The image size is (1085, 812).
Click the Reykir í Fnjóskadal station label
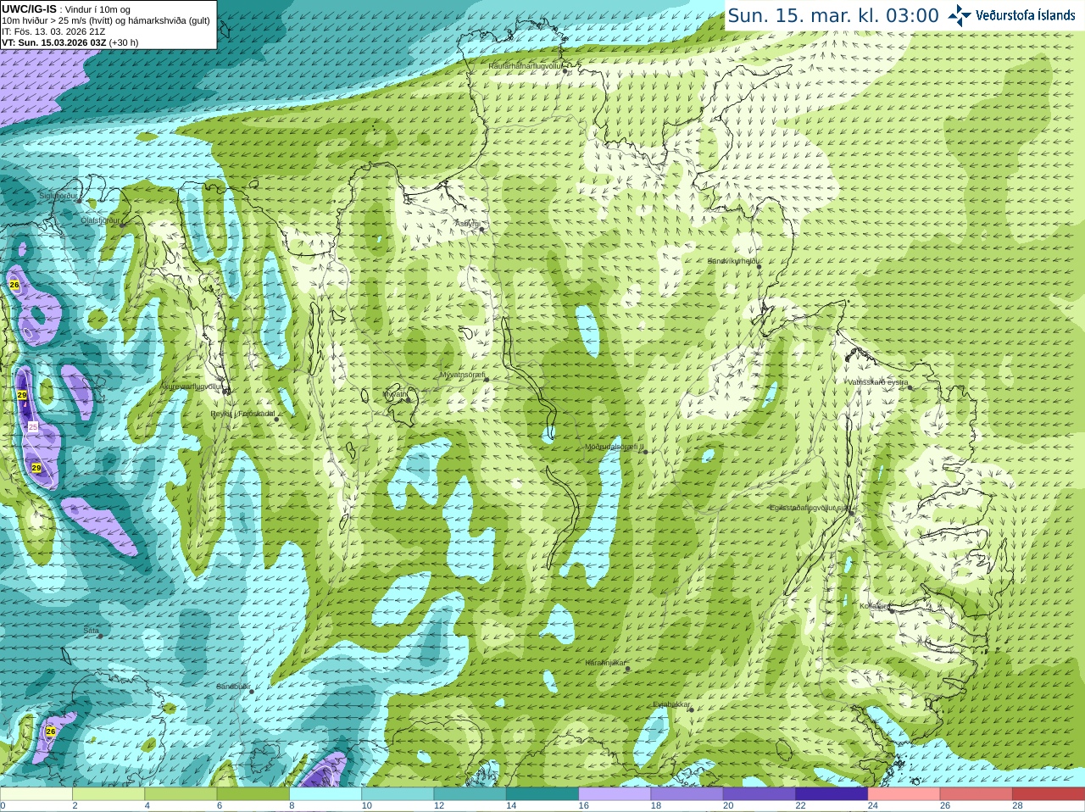[x=242, y=414]
